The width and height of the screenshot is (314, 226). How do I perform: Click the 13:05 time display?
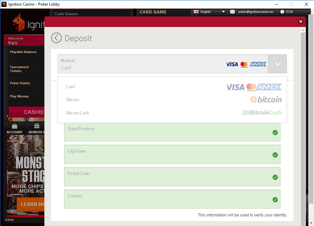pos(289,12)
